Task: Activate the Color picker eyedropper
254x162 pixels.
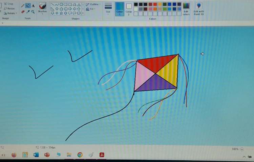Action: click(28, 12)
